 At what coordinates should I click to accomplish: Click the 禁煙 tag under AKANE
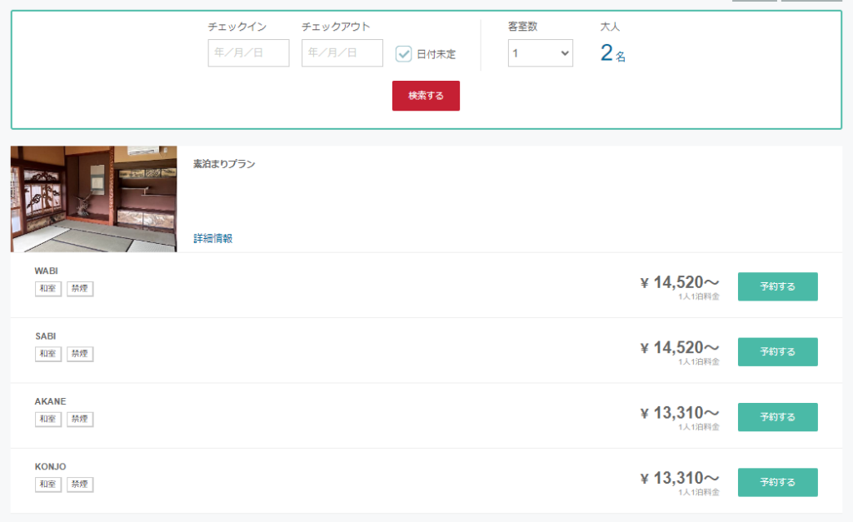coord(80,419)
